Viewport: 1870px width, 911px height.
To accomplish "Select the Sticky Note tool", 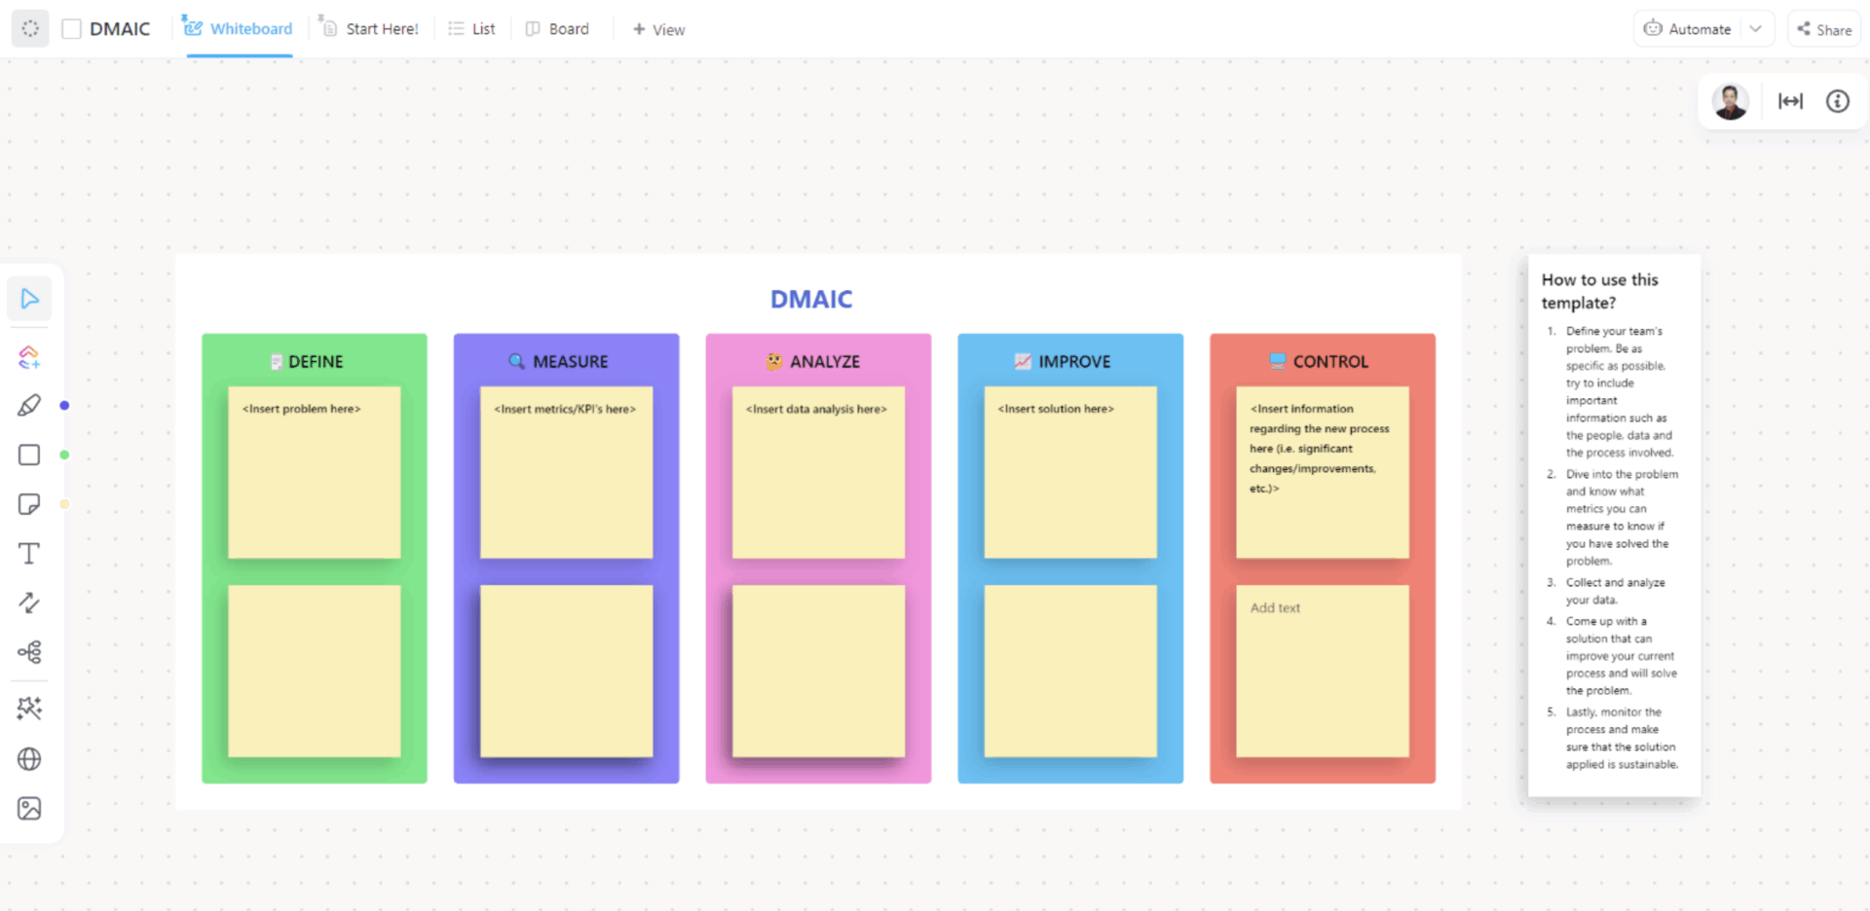I will click(x=29, y=503).
